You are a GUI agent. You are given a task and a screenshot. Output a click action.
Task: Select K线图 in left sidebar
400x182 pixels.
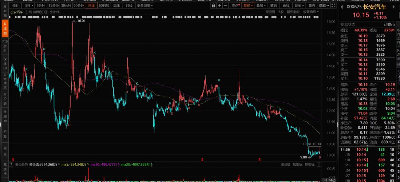coord(5,28)
